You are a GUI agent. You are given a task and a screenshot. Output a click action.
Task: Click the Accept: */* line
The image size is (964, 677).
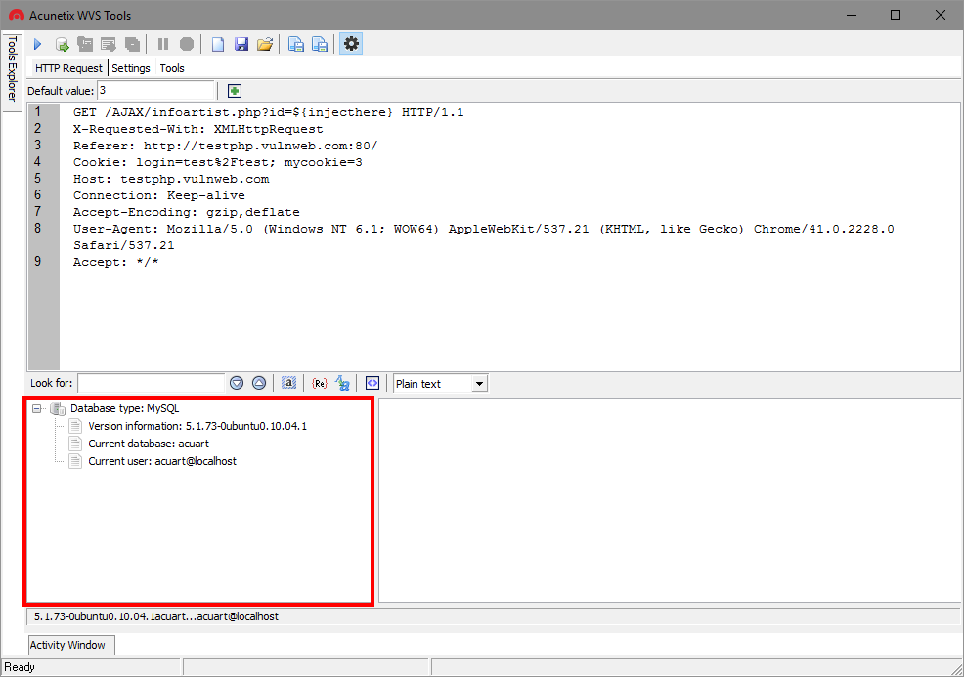(x=115, y=262)
